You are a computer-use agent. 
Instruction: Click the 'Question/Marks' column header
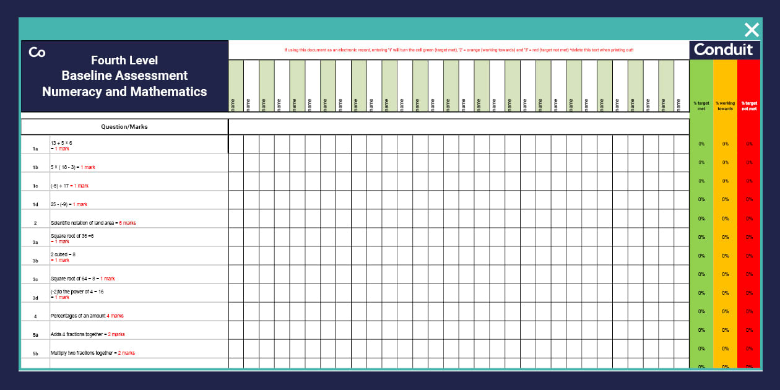(124, 126)
